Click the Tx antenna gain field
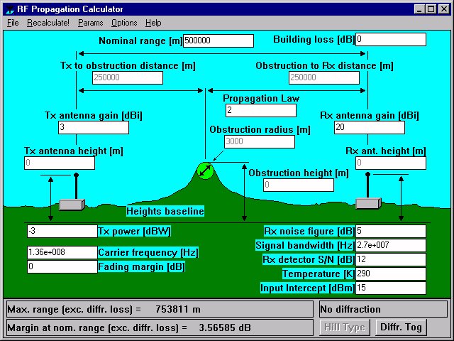Screen dimensions: 454x341 [x=93, y=127]
